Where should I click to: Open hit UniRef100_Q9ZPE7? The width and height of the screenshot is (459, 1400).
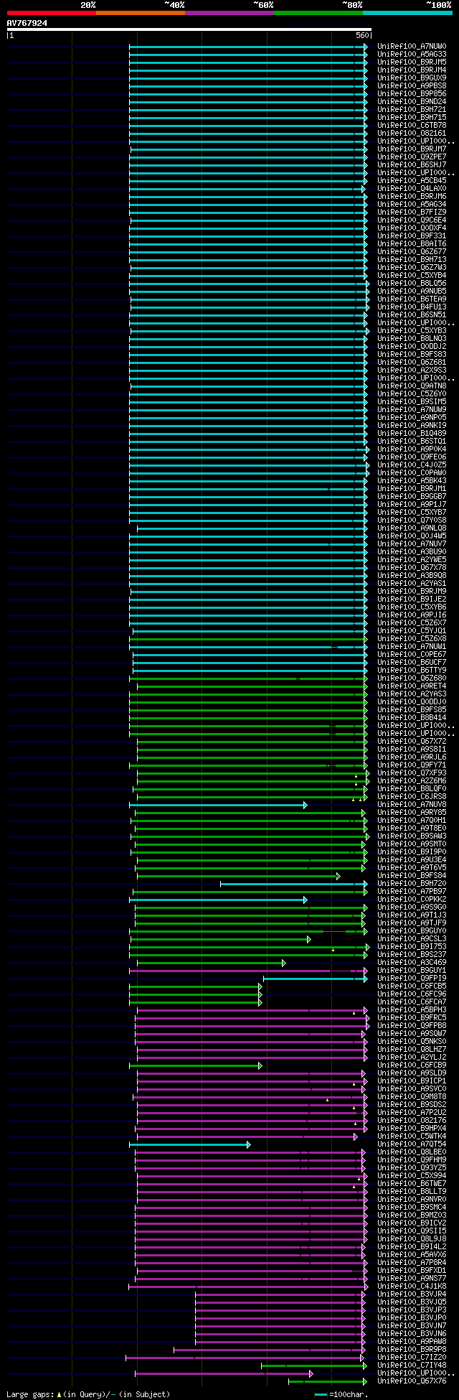point(412,157)
